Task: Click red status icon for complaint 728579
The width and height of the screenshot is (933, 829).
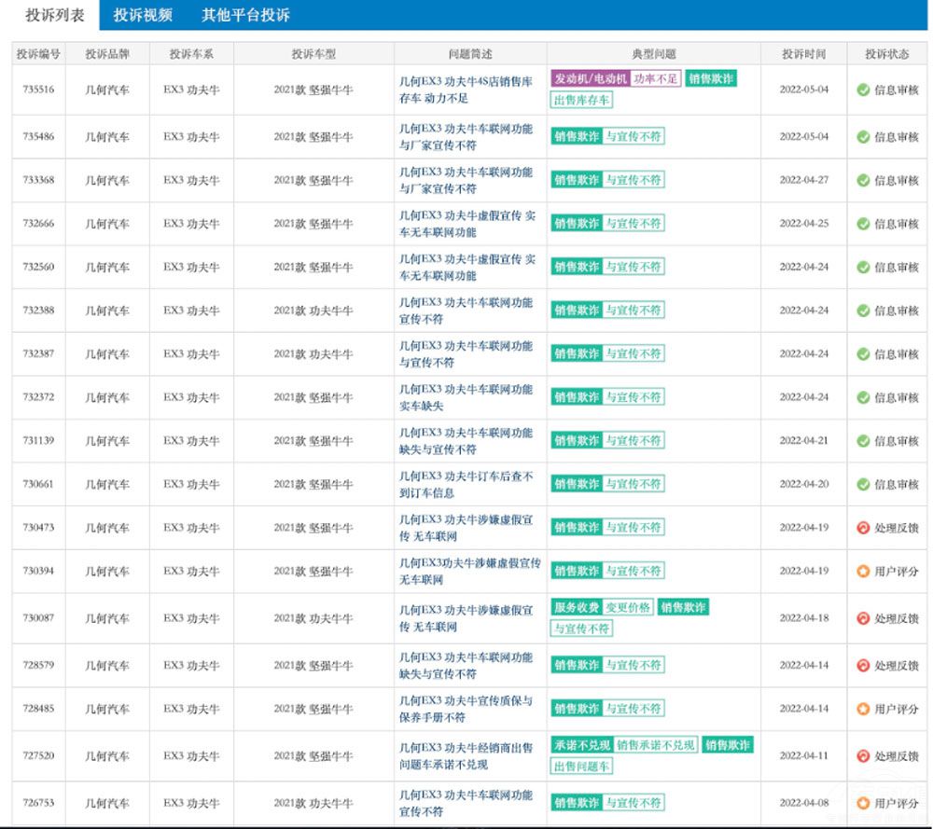Action: [x=863, y=666]
